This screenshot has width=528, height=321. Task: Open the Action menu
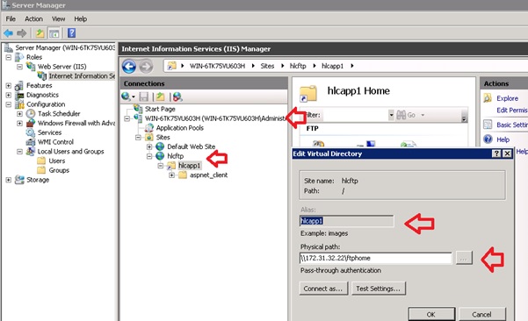33,18
